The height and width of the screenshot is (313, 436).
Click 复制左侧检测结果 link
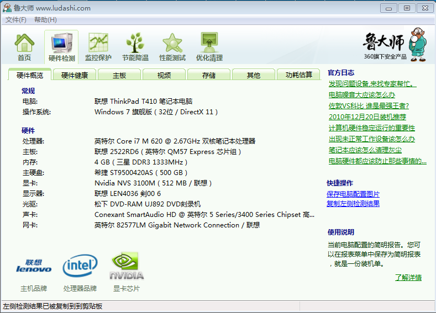(x=353, y=204)
